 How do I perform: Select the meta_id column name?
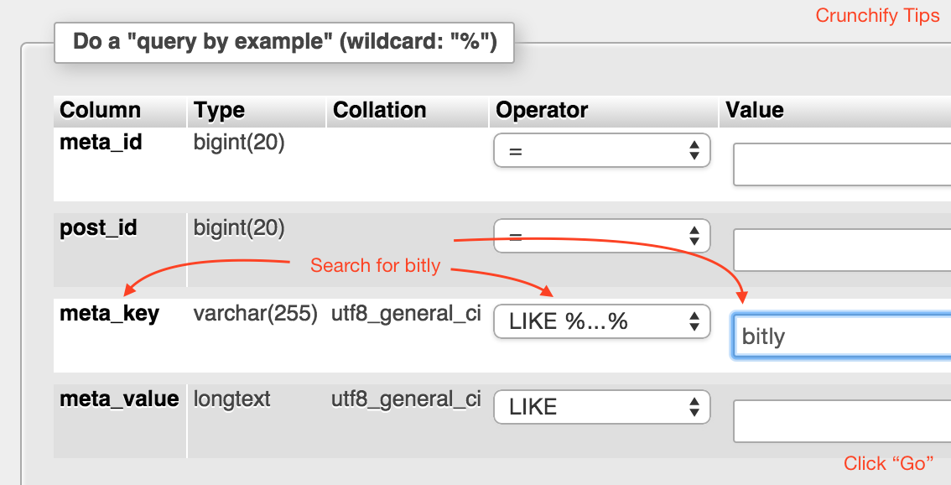(x=101, y=143)
